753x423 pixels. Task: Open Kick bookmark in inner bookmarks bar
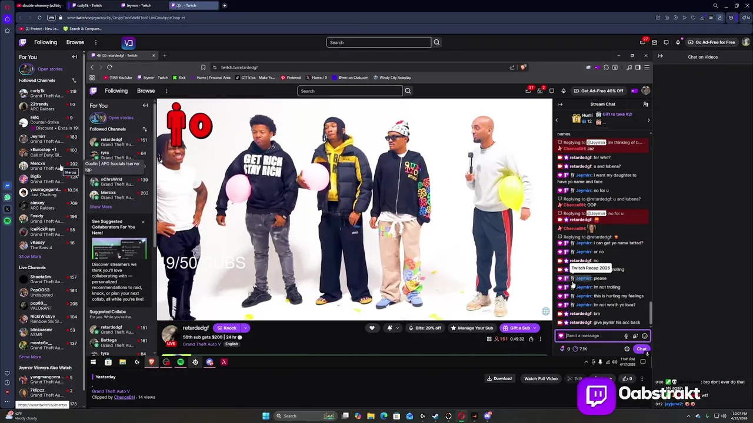(179, 78)
